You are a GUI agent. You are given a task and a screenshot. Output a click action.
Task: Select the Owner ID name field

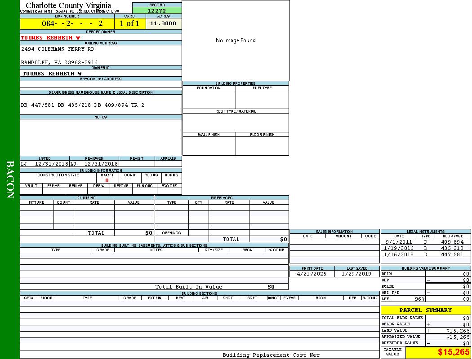pos(52,73)
